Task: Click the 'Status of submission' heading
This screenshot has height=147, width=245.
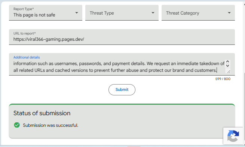Action: [42, 113]
